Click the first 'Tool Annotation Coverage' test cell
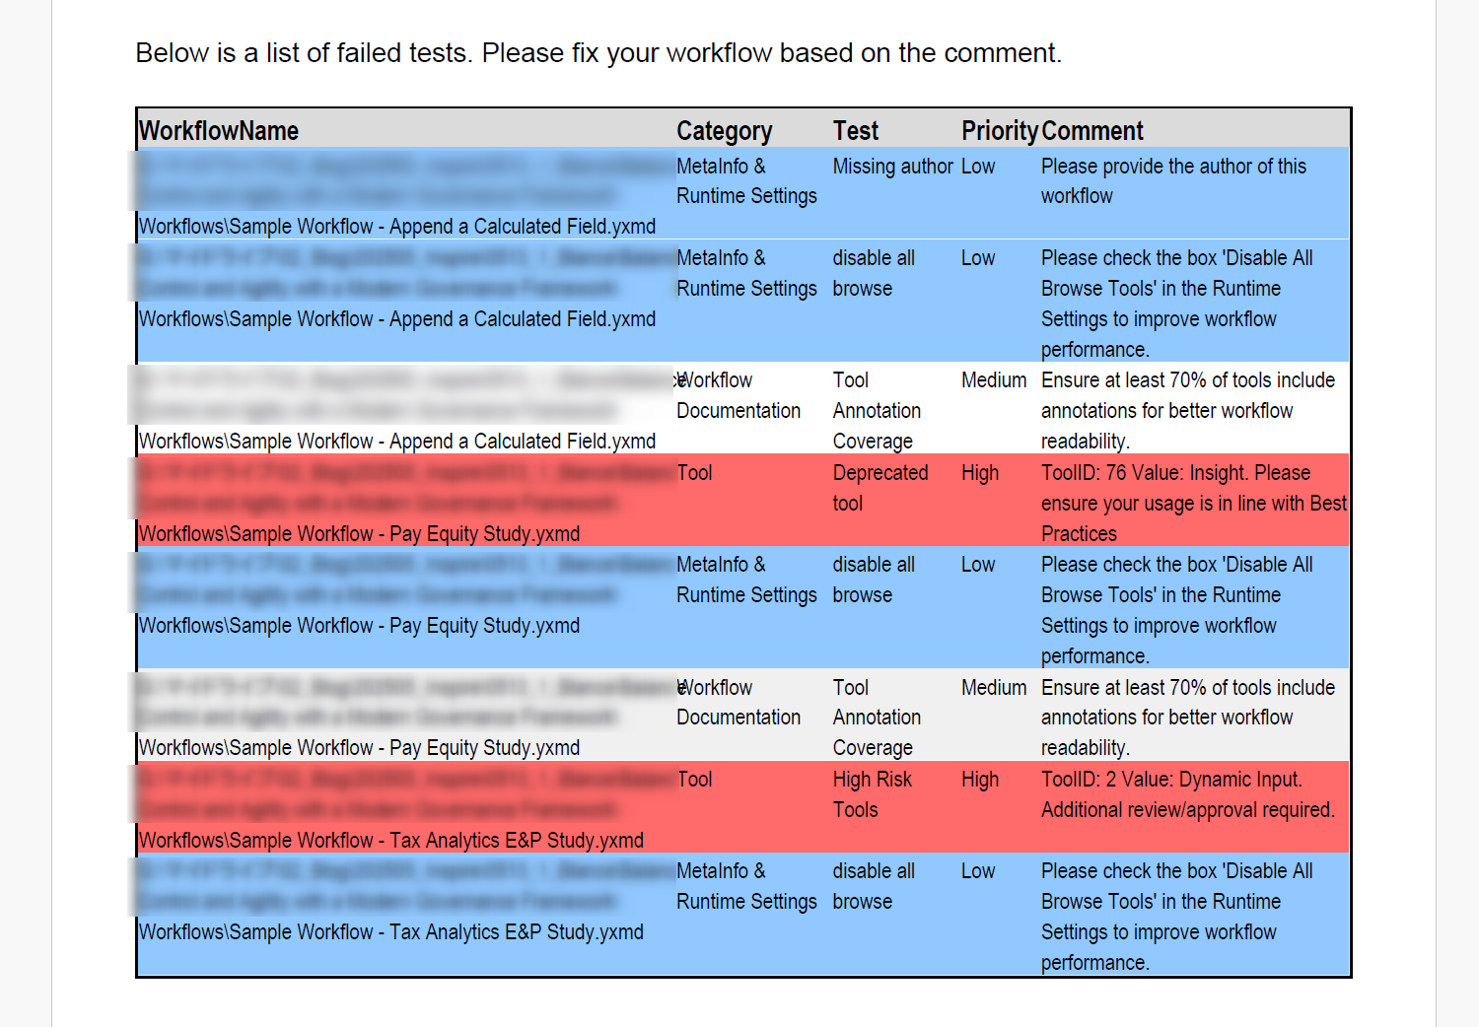Image resolution: width=1479 pixels, height=1027 pixels. pyautogui.click(x=877, y=411)
